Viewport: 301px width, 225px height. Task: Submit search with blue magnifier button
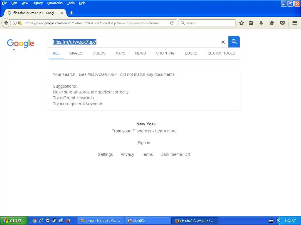coord(234,42)
